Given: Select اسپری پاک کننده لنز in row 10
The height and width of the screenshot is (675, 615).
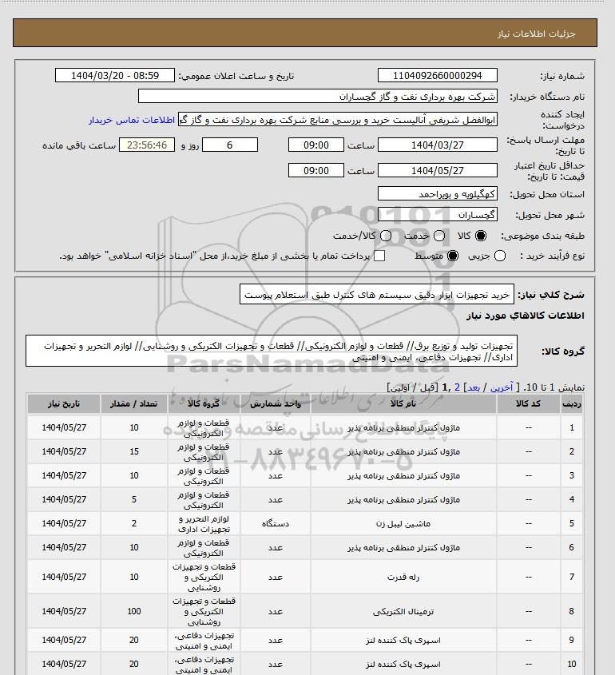Looking at the screenshot, I should pos(403,665).
